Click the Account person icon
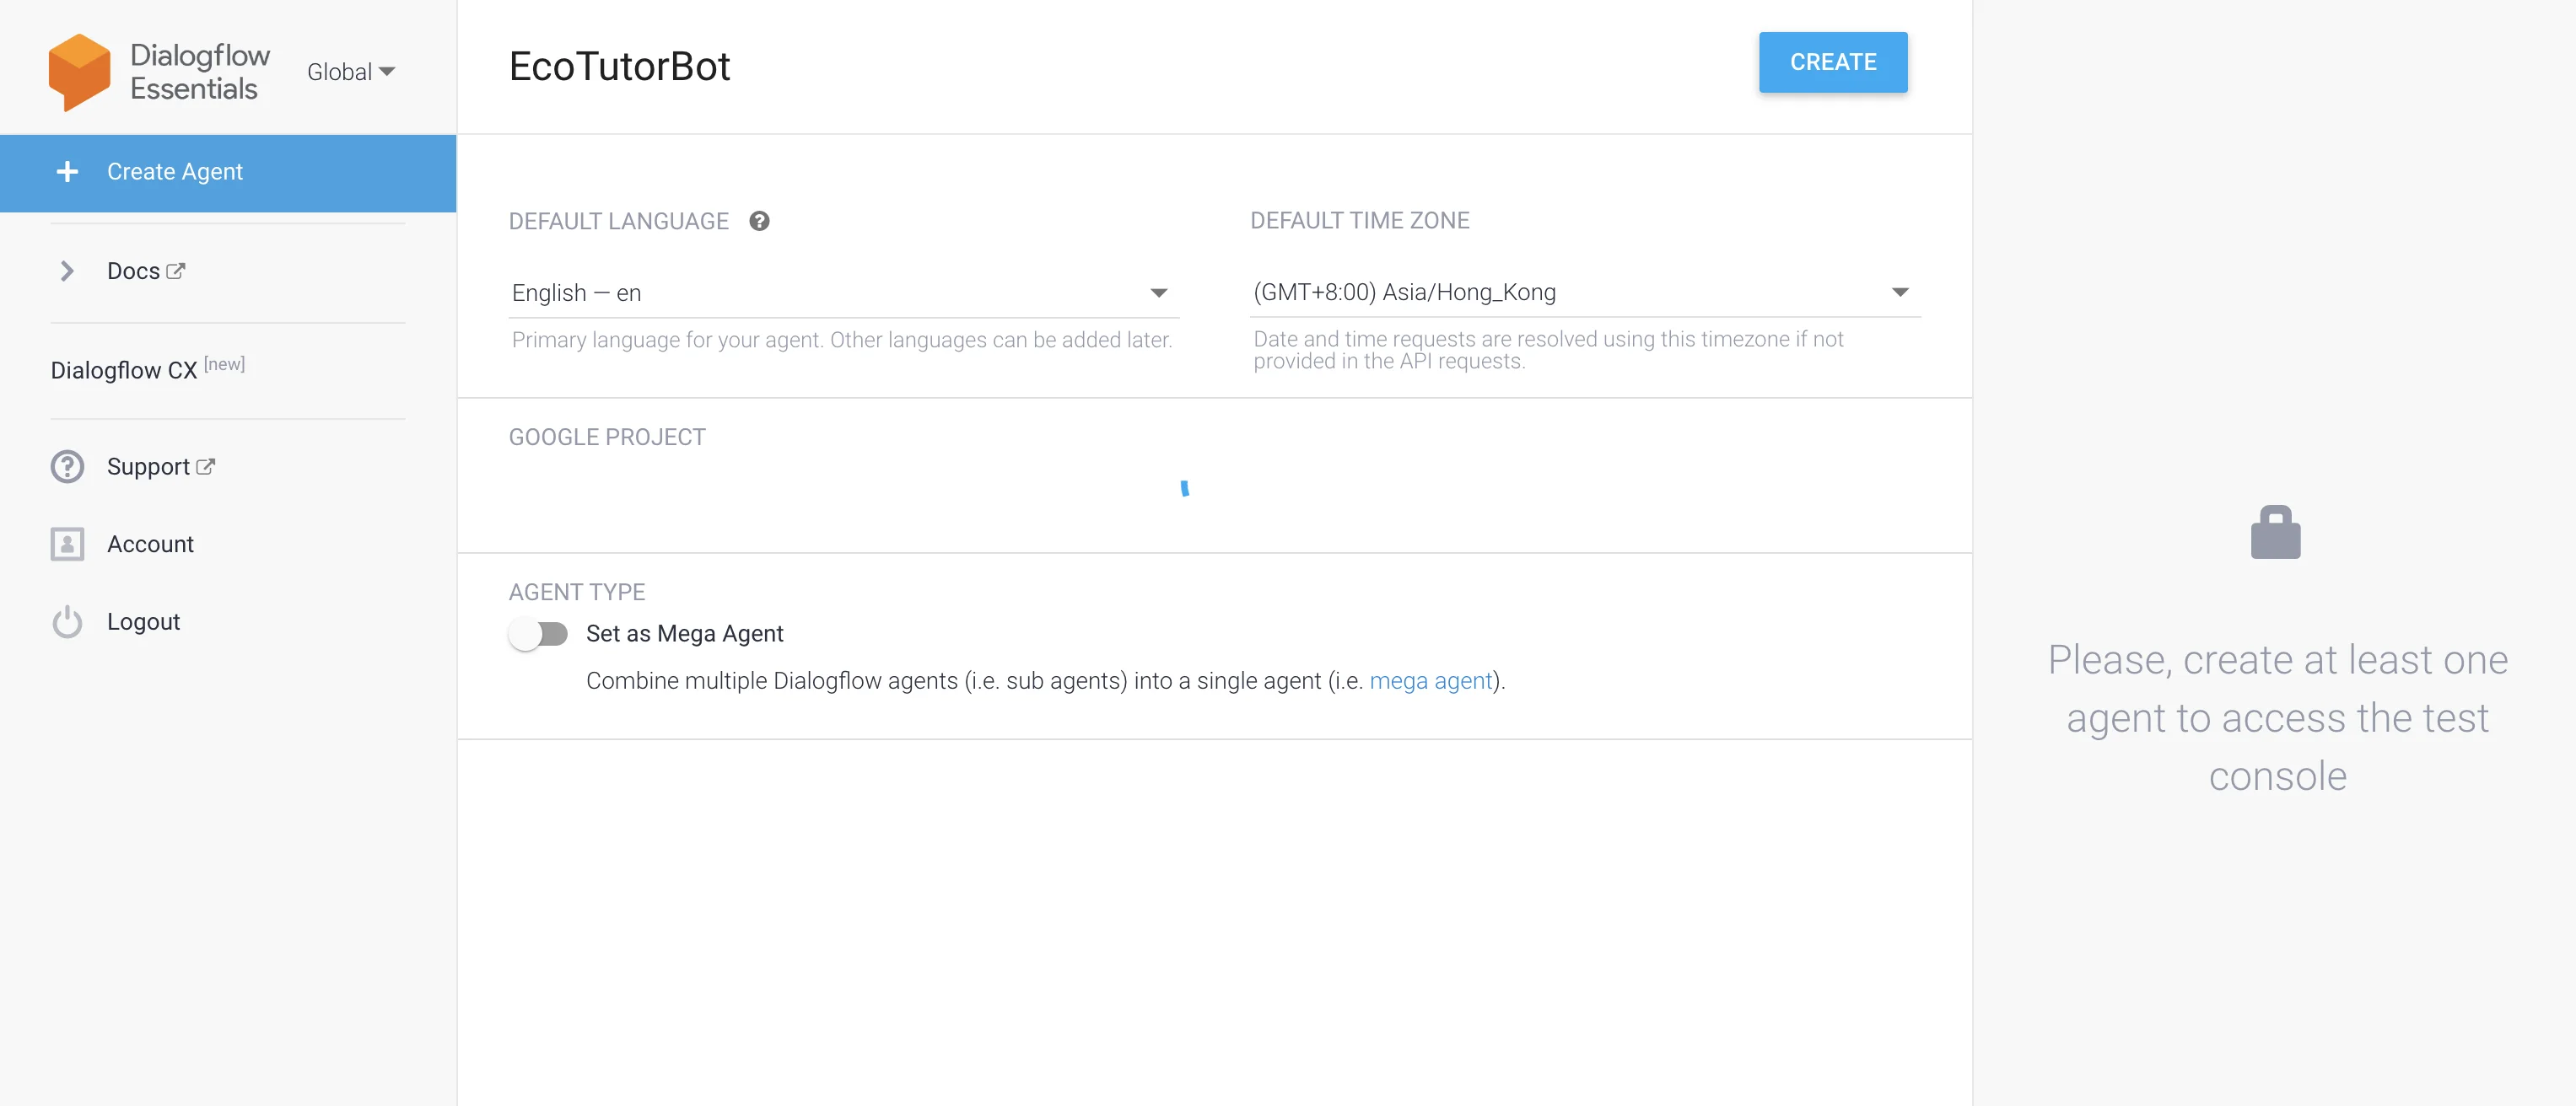 coord(67,545)
